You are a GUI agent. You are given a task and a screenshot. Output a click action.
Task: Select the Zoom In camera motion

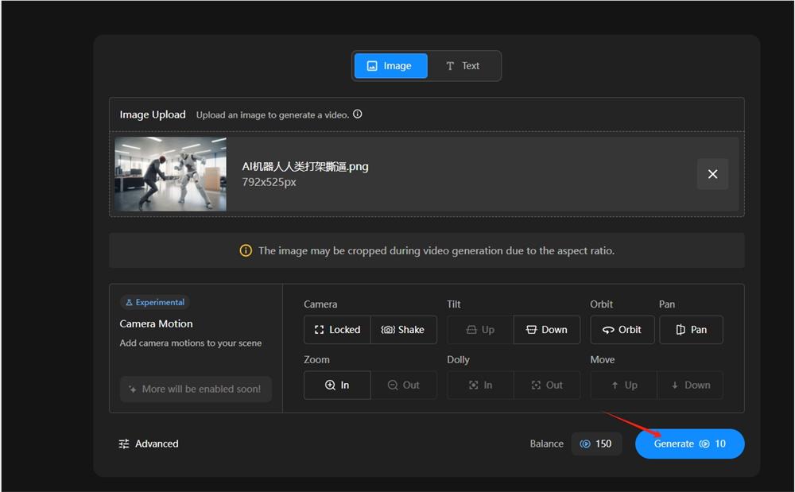click(336, 385)
